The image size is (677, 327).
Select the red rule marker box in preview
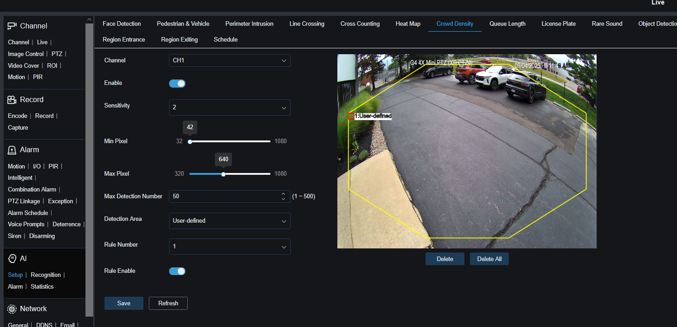point(351,116)
